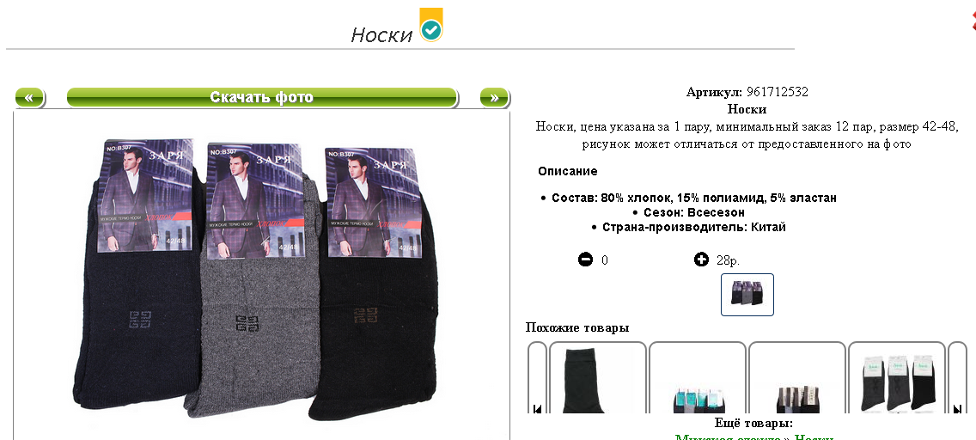Screen dimensions: 976x440
Task: Open the single black sock similar item
Action: [598, 378]
